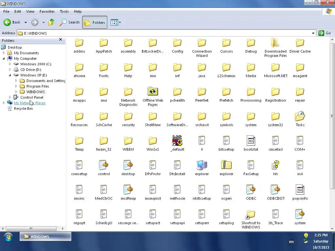Close the Folders pane

pyautogui.click(x=61, y=40)
